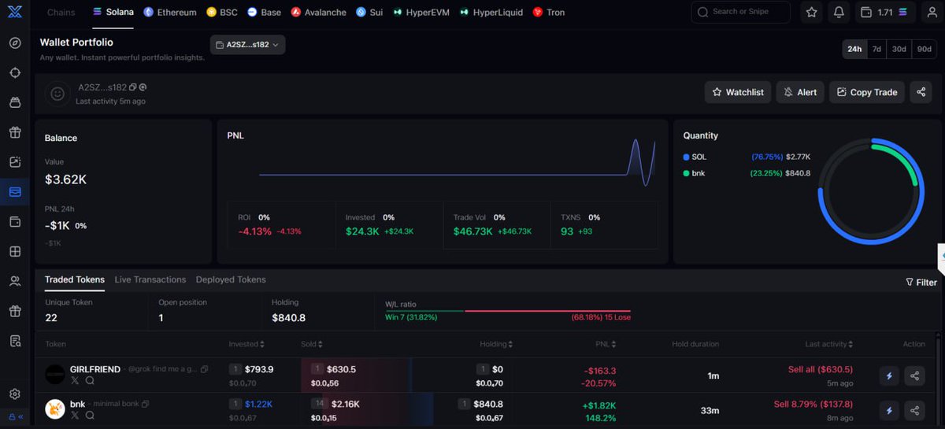Image resolution: width=945 pixels, height=429 pixels.
Task: Switch to the Base chain tab
Action: point(264,13)
